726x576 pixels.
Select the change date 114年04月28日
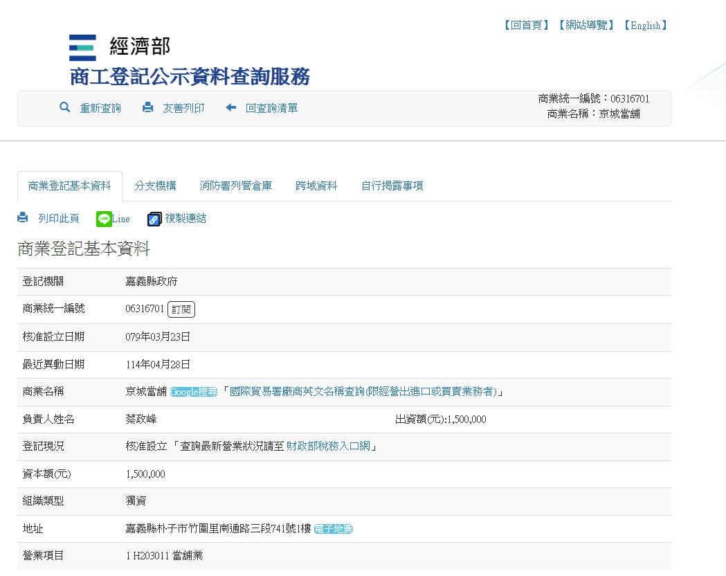pos(158,365)
